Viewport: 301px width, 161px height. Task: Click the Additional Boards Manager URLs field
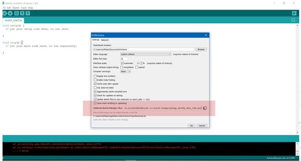163,108
